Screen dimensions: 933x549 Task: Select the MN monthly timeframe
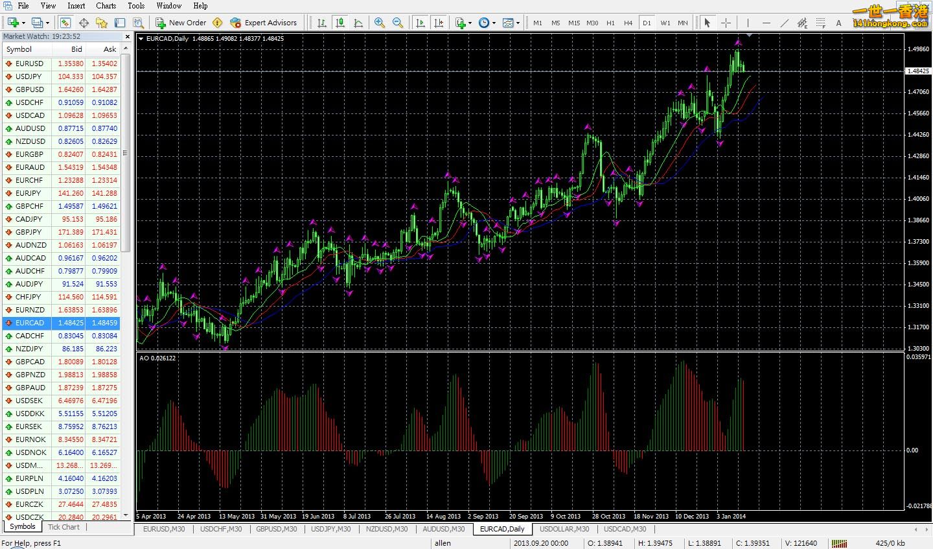[x=683, y=23]
